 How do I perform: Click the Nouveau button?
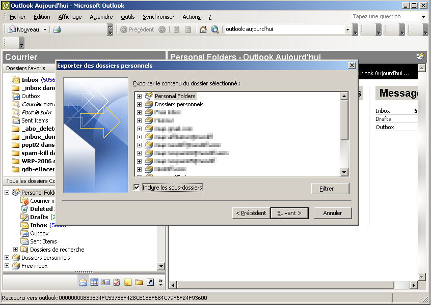coord(24,29)
